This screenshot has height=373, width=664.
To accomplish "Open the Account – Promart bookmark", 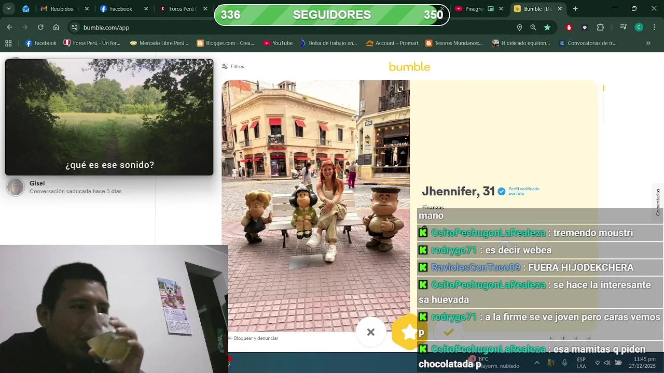I will (393, 44).
